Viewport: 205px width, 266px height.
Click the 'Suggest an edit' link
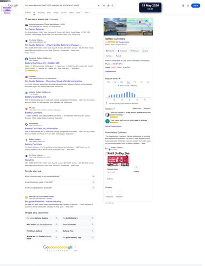click(111, 71)
